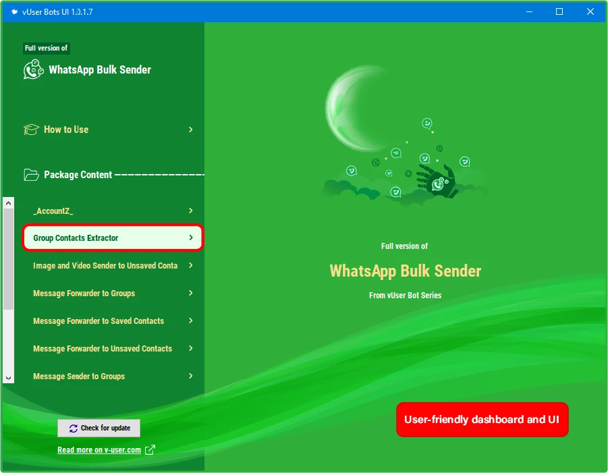Image resolution: width=608 pixels, height=473 pixels.
Task: Open Message Forwarder to Saved Contacts
Action: 113,321
